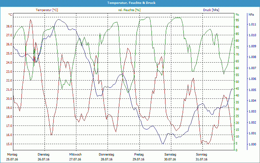Viewport: 260px width, 163px height.
Task: Click the 'Samstag' day label
Action: pyautogui.click(x=170, y=155)
